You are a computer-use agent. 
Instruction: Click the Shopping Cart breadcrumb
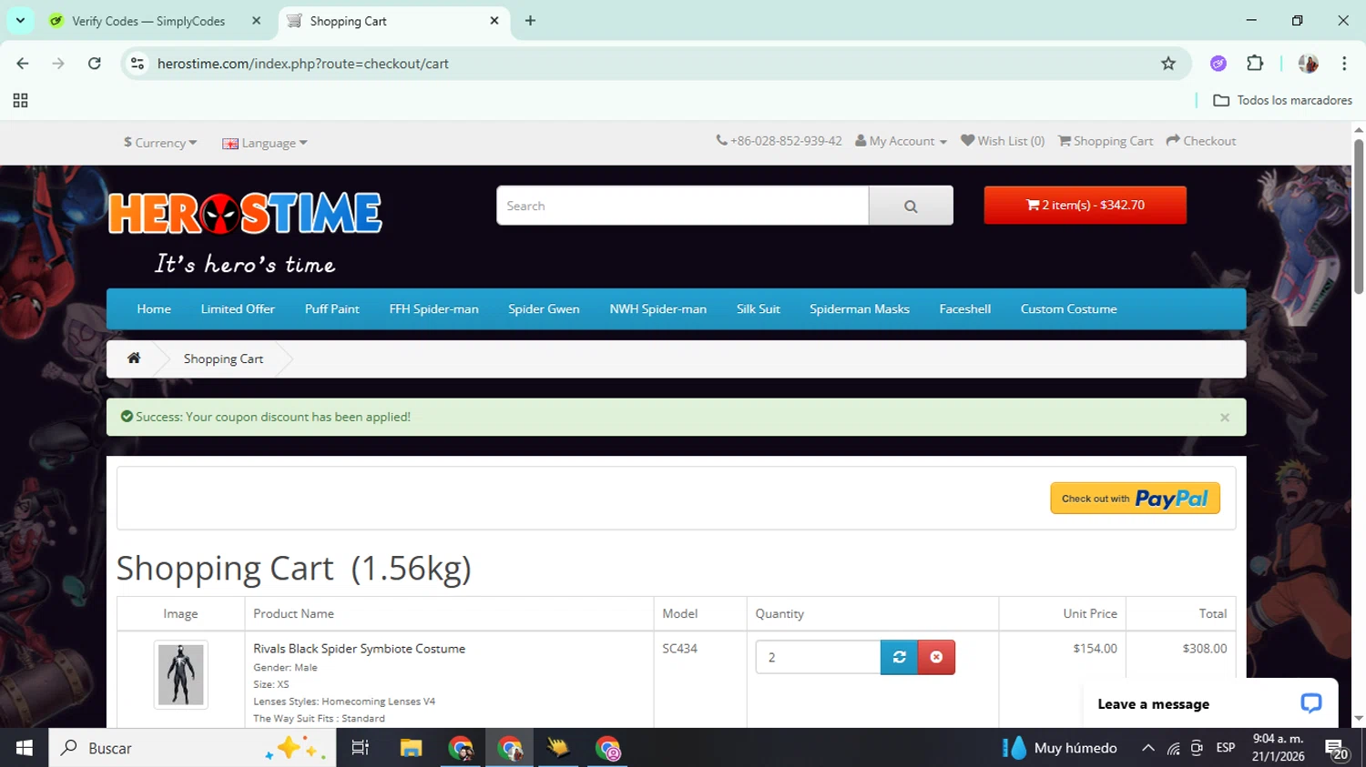(x=223, y=358)
